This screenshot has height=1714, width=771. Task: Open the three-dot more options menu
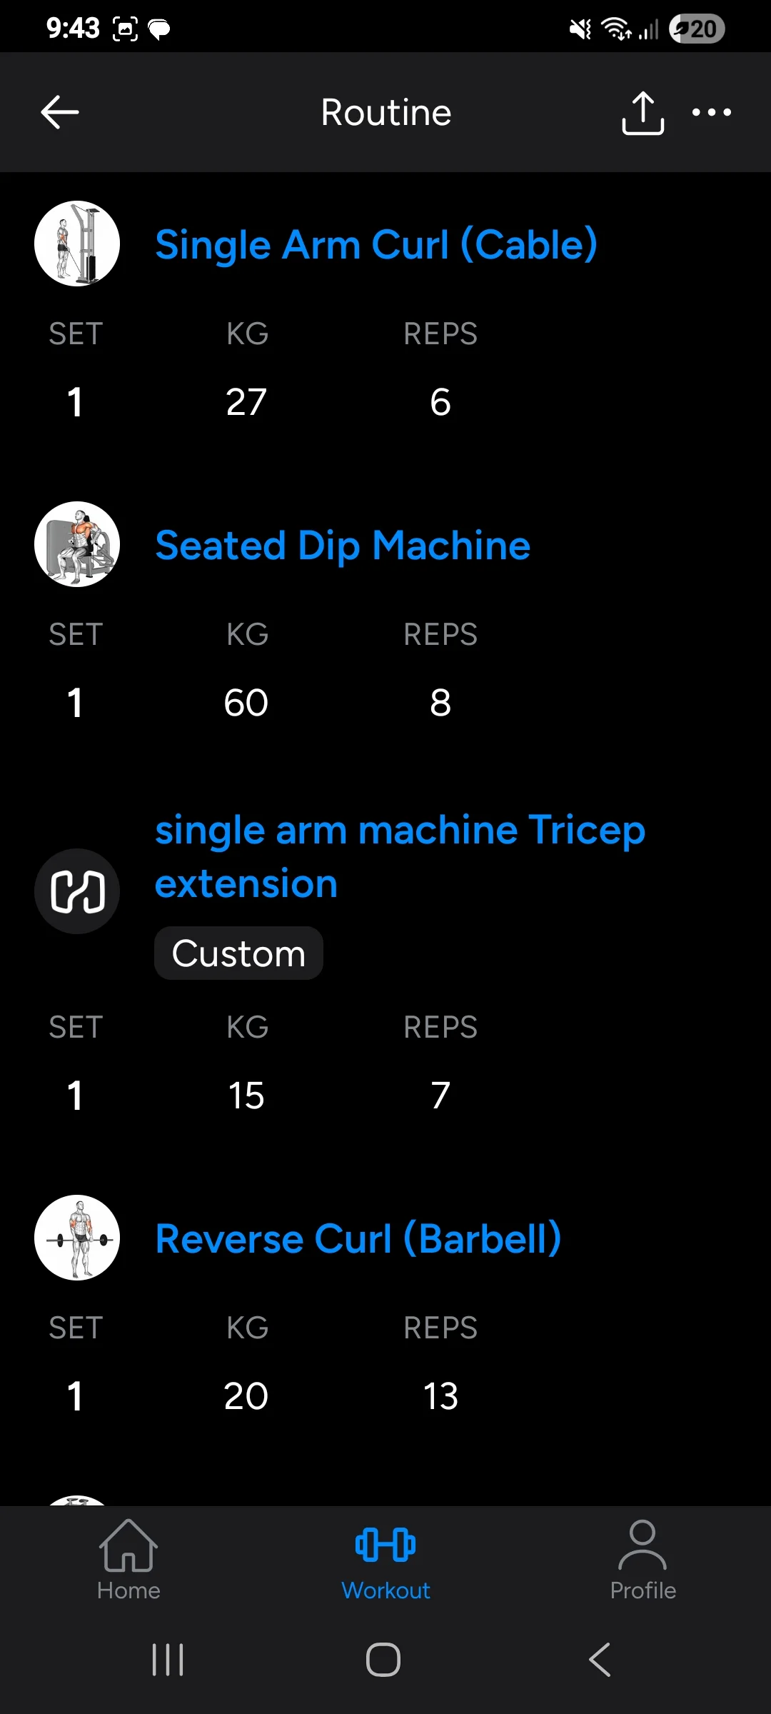pos(711,112)
